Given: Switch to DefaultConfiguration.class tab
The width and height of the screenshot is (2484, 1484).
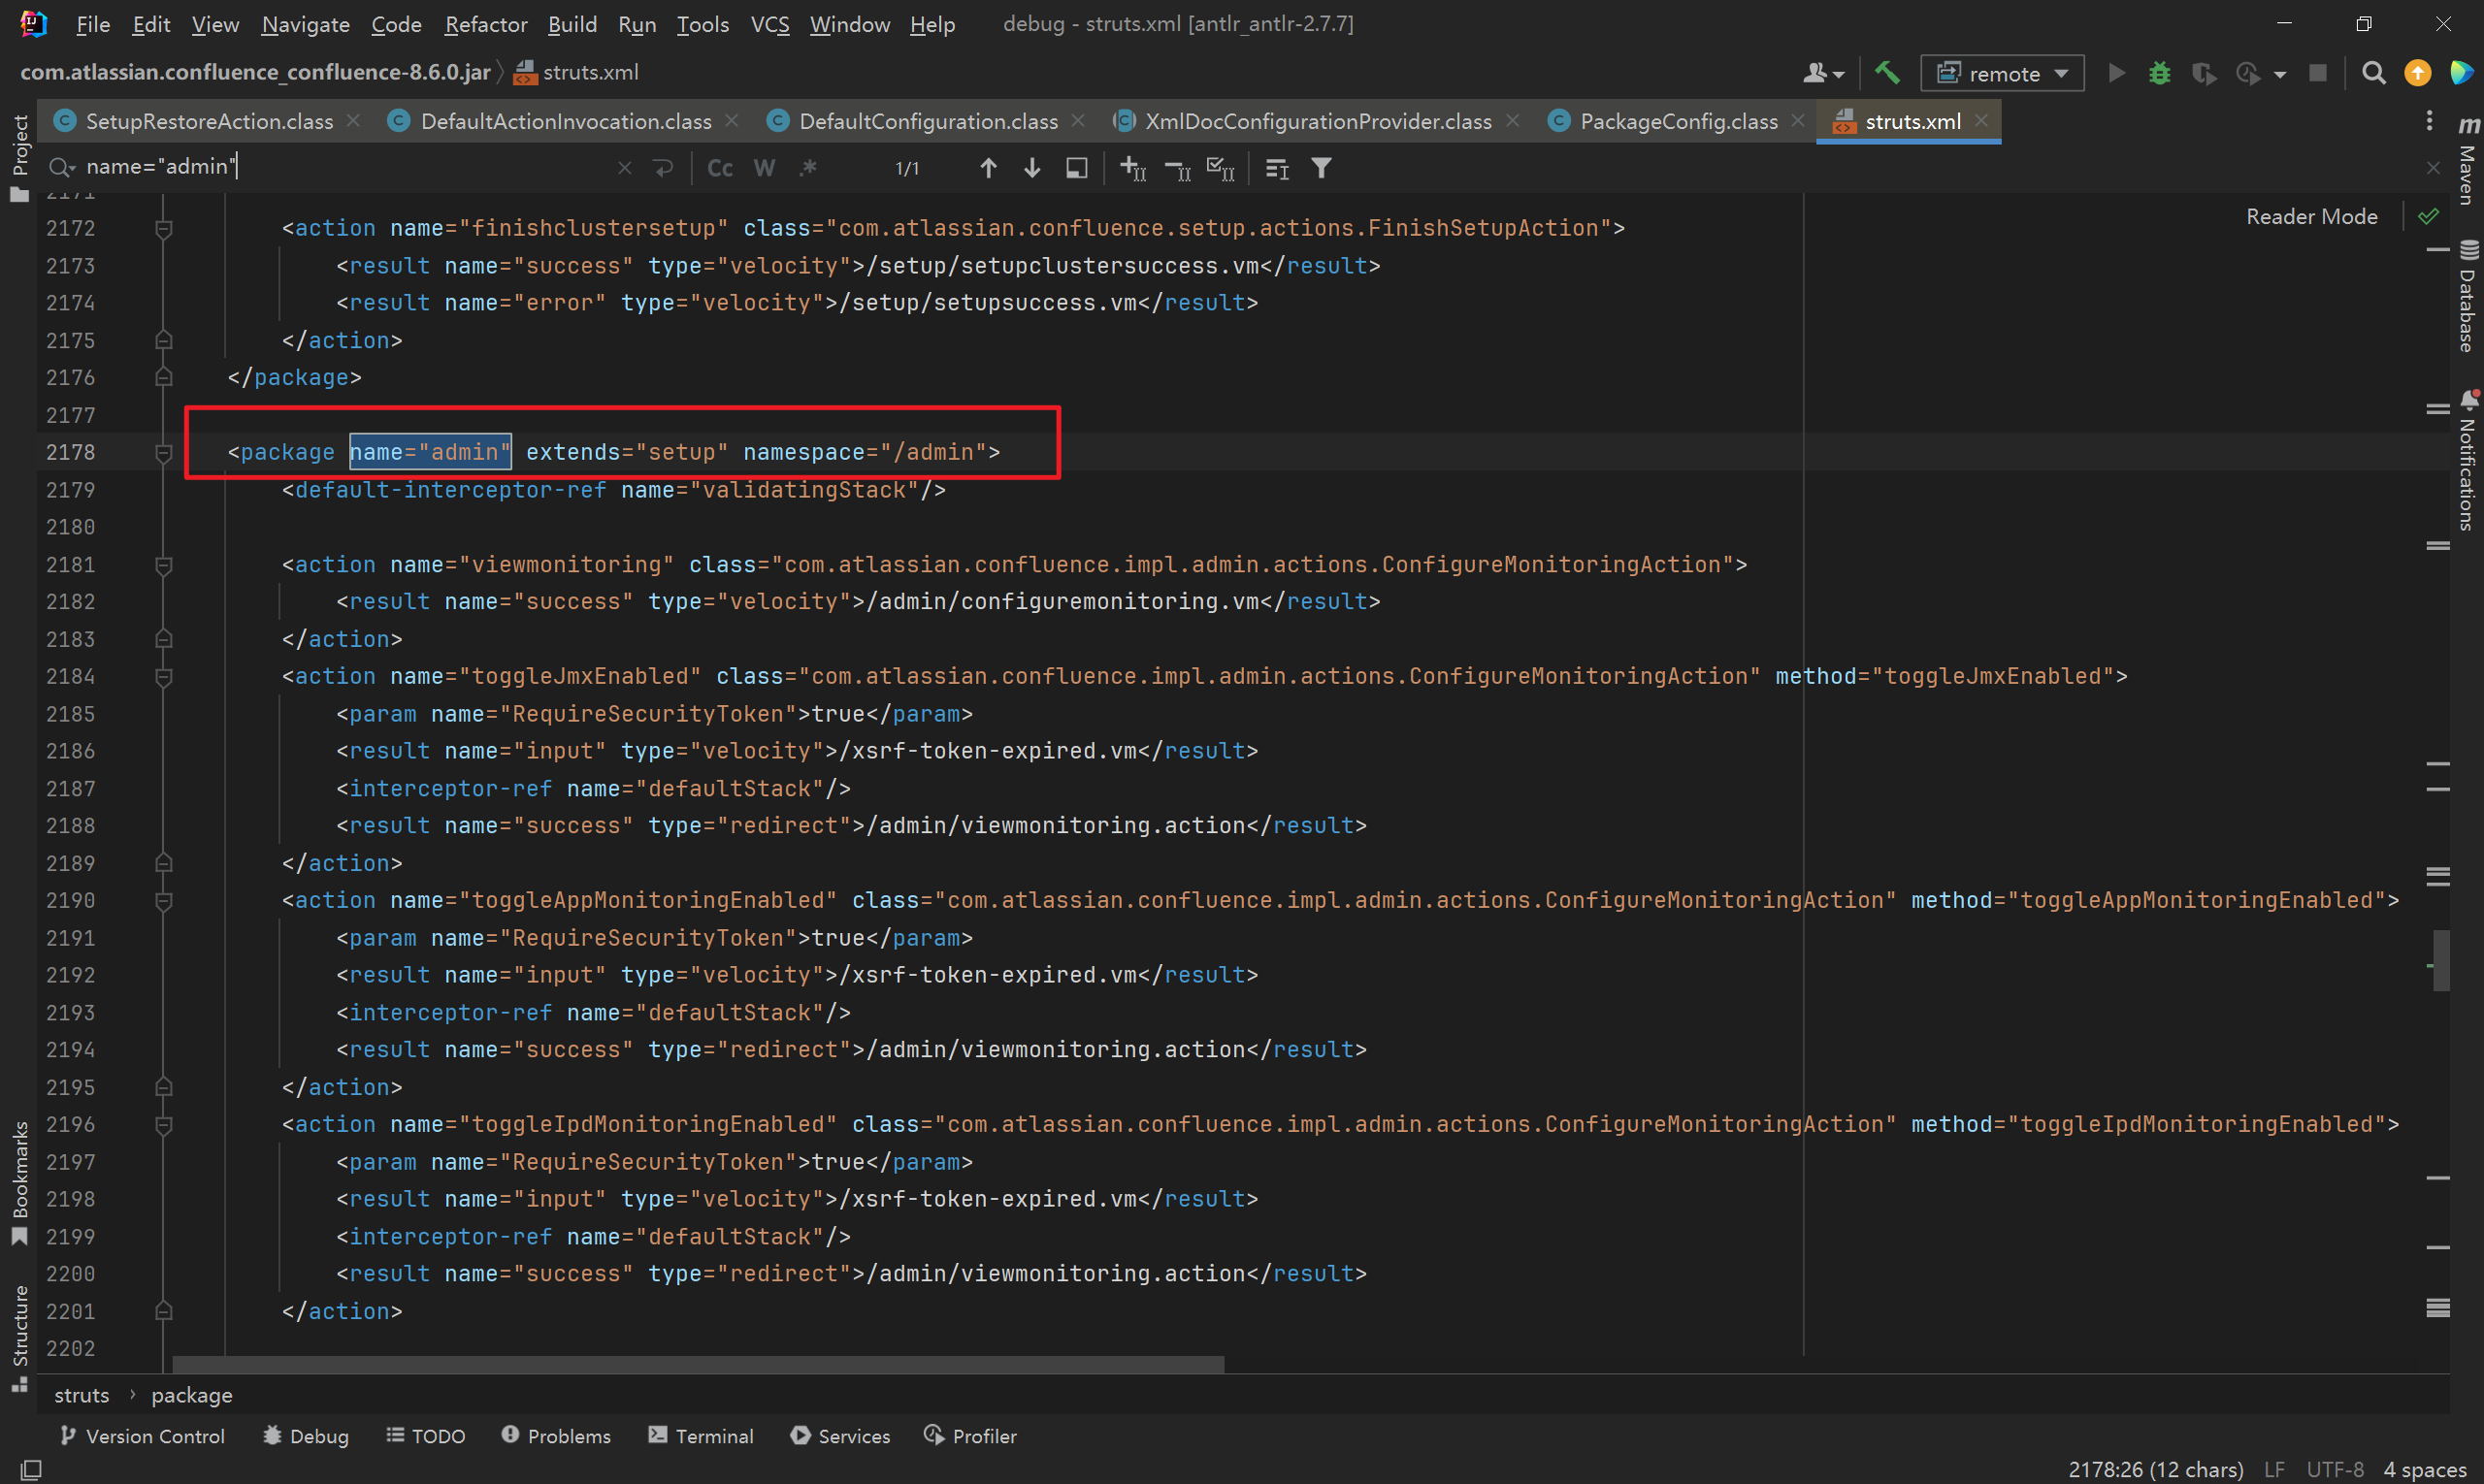Looking at the screenshot, I should pos(928,121).
